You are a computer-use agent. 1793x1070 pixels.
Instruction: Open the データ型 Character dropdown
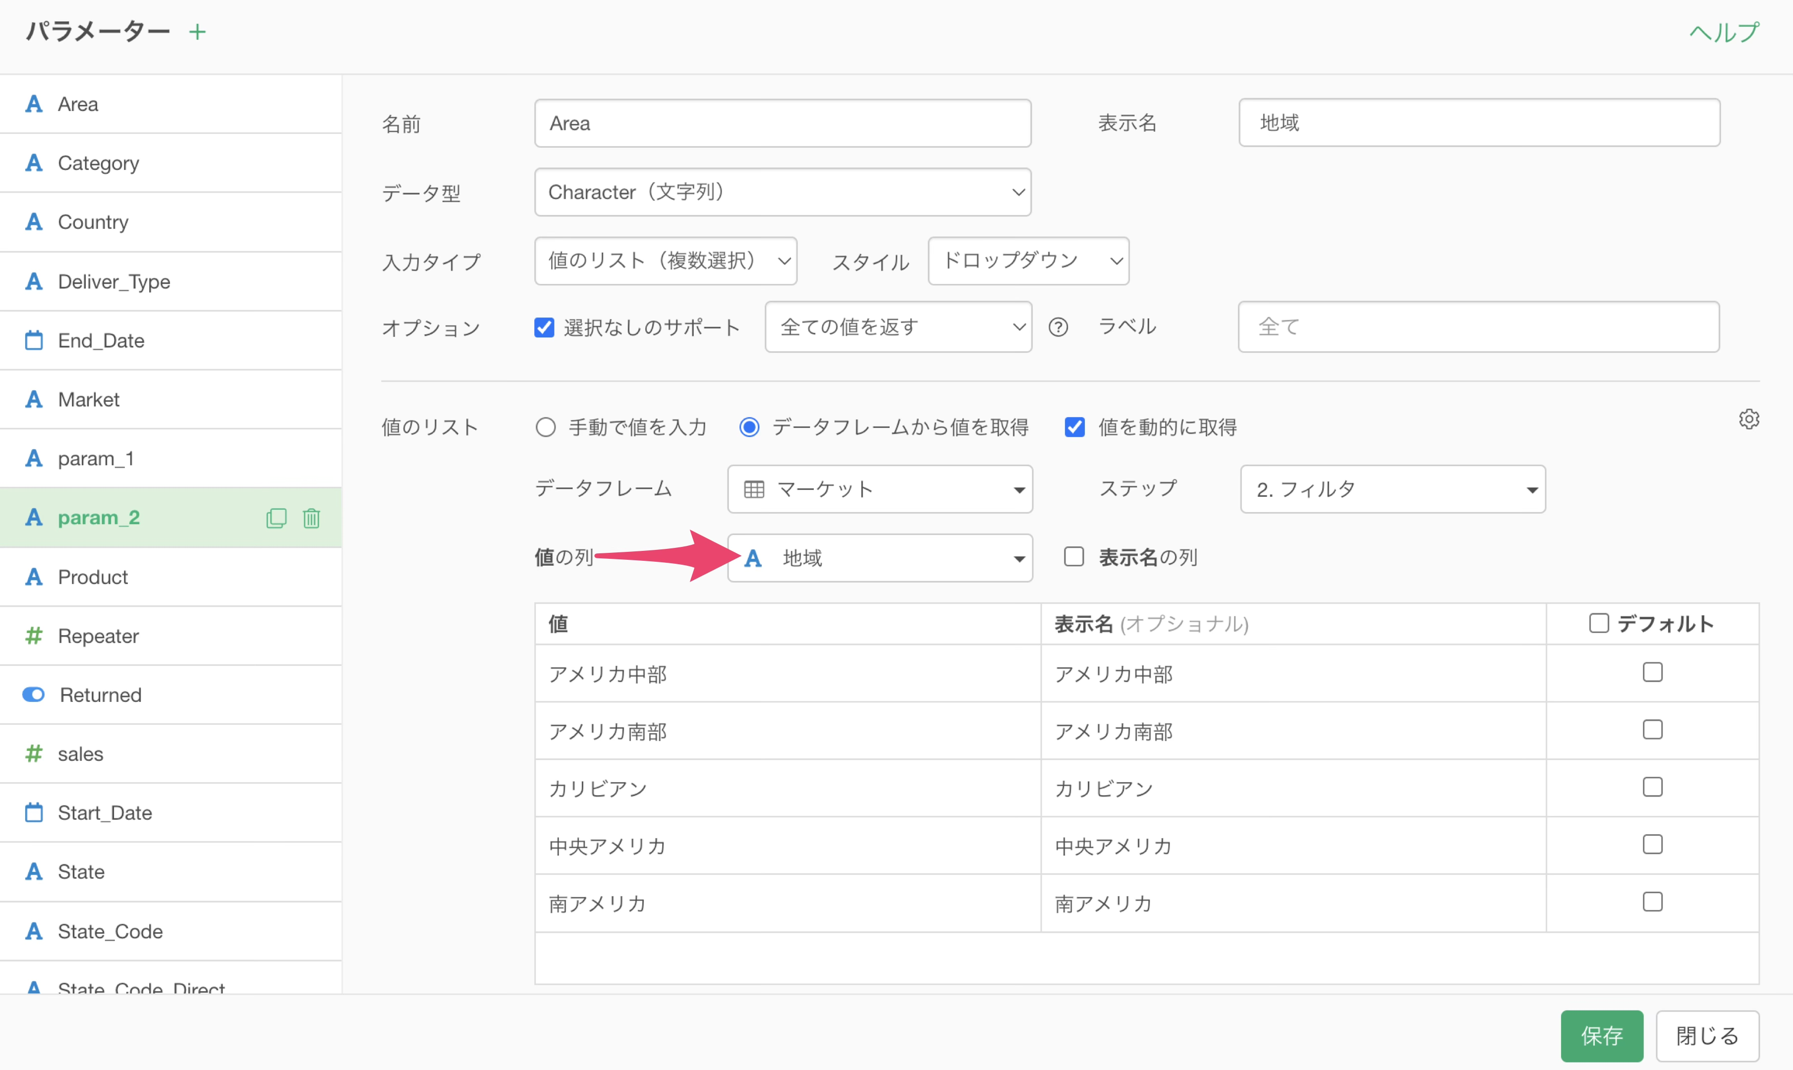[x=783, y=192]
